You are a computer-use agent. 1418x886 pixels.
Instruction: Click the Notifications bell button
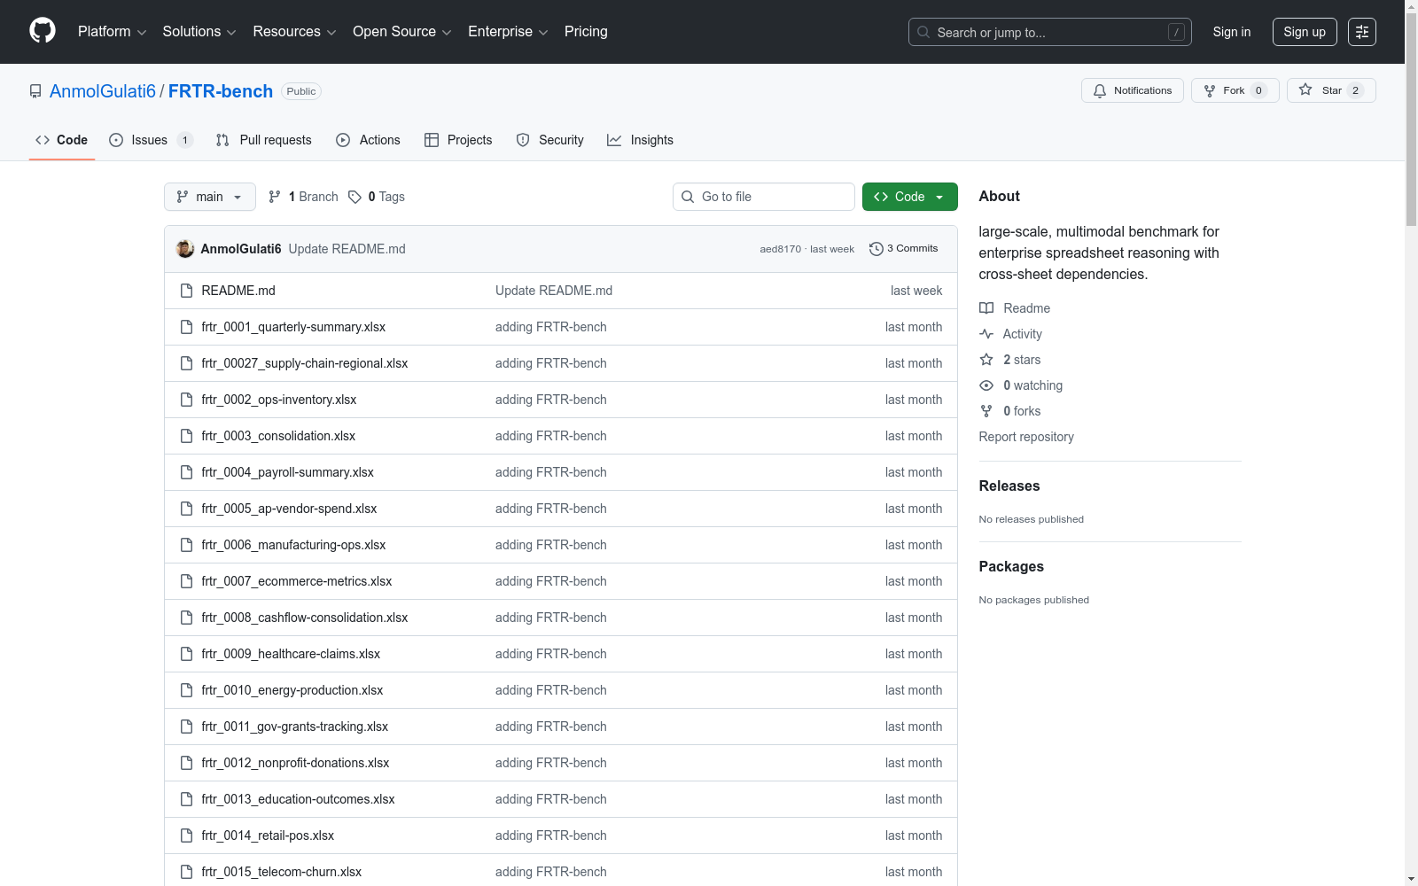[x=1133, y=90]
